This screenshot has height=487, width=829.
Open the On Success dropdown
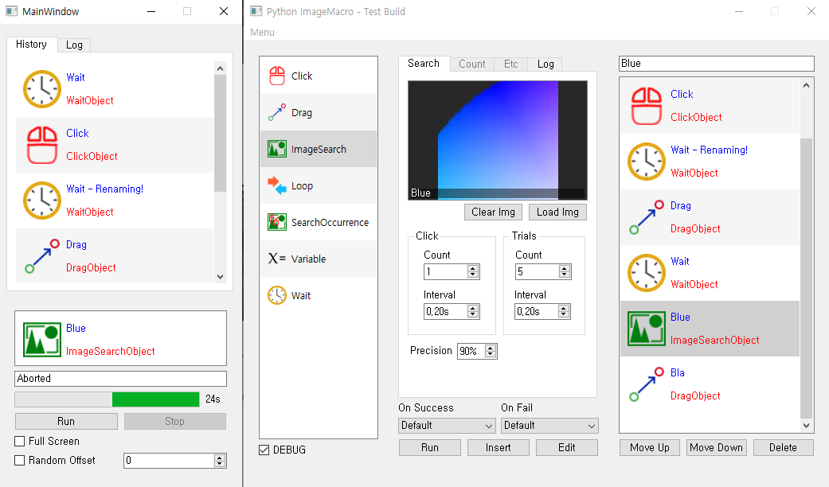pos(447,425)
